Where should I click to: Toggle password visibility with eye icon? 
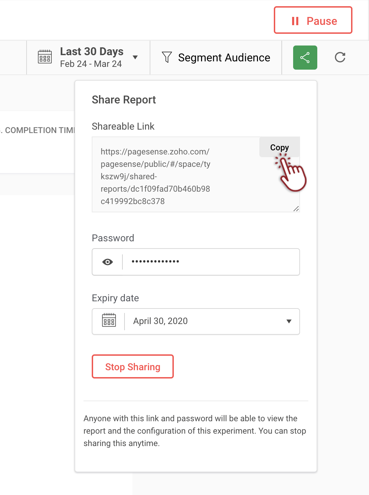pyautogui.click(x=108, y=262)
